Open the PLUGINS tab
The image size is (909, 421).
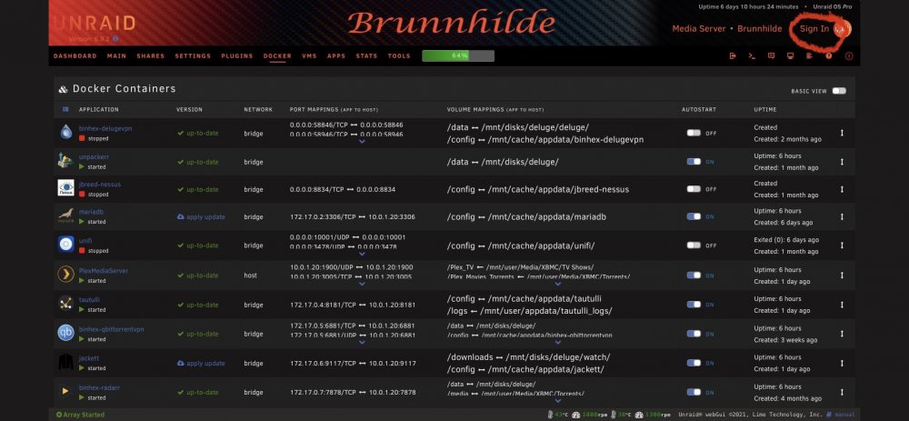[x=237, y=56]
